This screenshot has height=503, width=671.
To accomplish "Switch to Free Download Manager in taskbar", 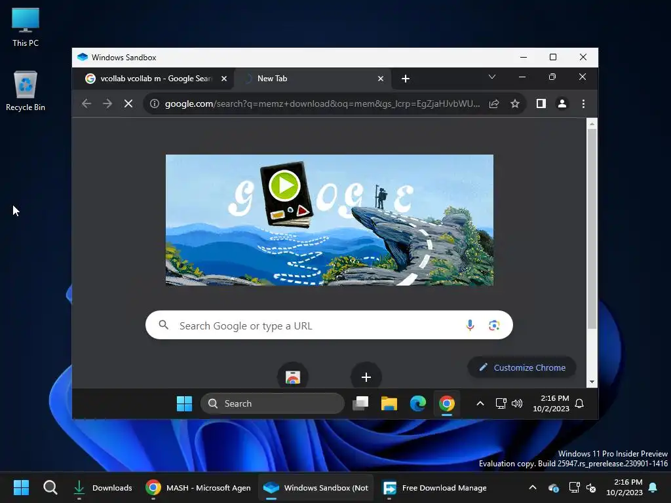I will pos(434,487).
